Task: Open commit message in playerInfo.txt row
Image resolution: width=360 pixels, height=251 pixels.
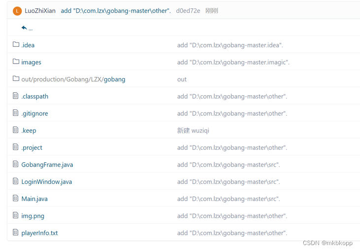Action: [x=232, y=233]
